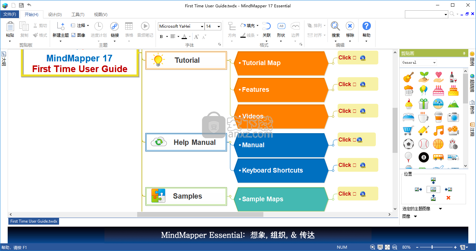Expand the Note (注释) dropdown arrow
Screen dimensions: 476x251
pyautogui.click(x=88, y=25)
